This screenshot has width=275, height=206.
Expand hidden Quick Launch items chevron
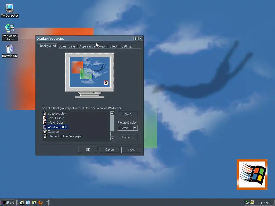pyautogui.click(x=46, y=202)
